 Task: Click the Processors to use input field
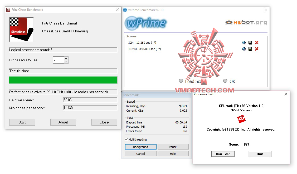point(58,60)
